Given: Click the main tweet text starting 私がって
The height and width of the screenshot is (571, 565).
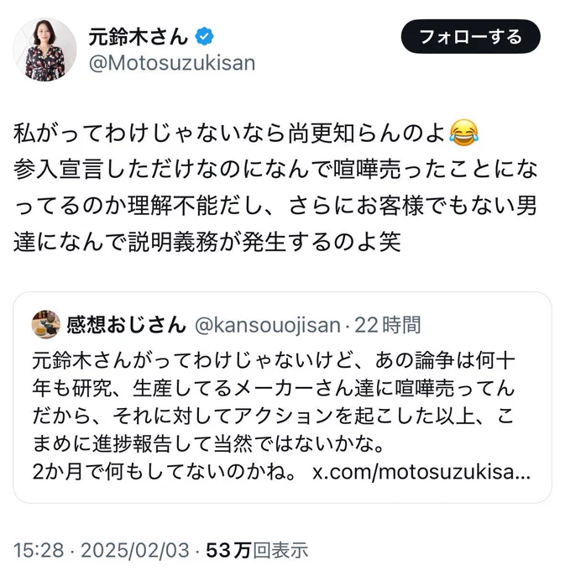Looking at the screenshot, I should pos(275,187).
